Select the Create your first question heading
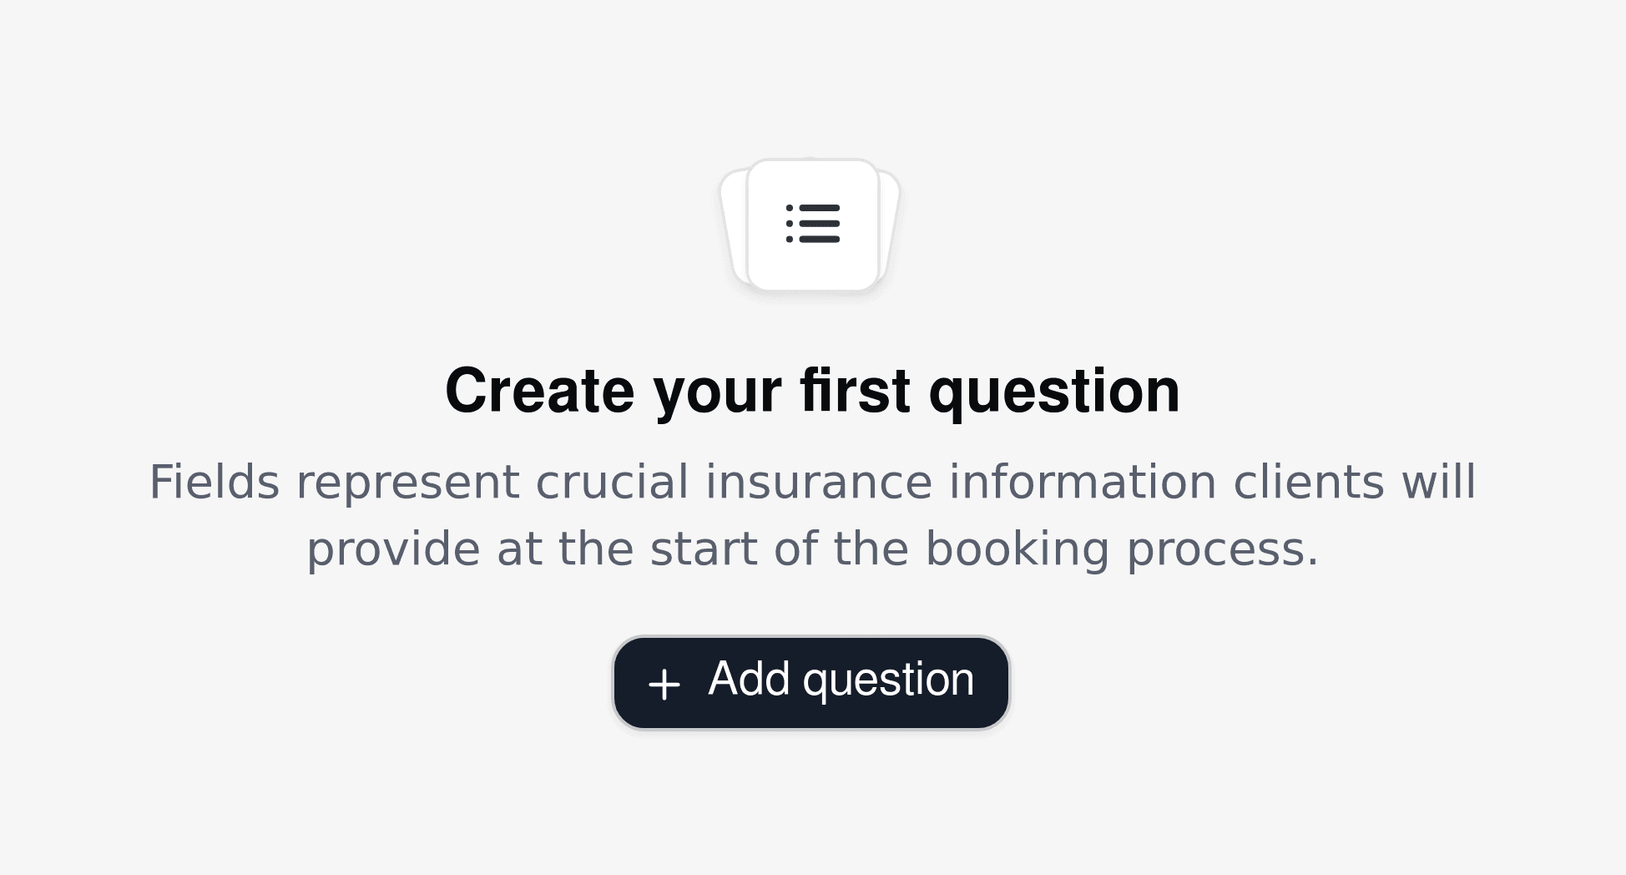The width and height of the screenshot is (1626, 875). point(813,389)
